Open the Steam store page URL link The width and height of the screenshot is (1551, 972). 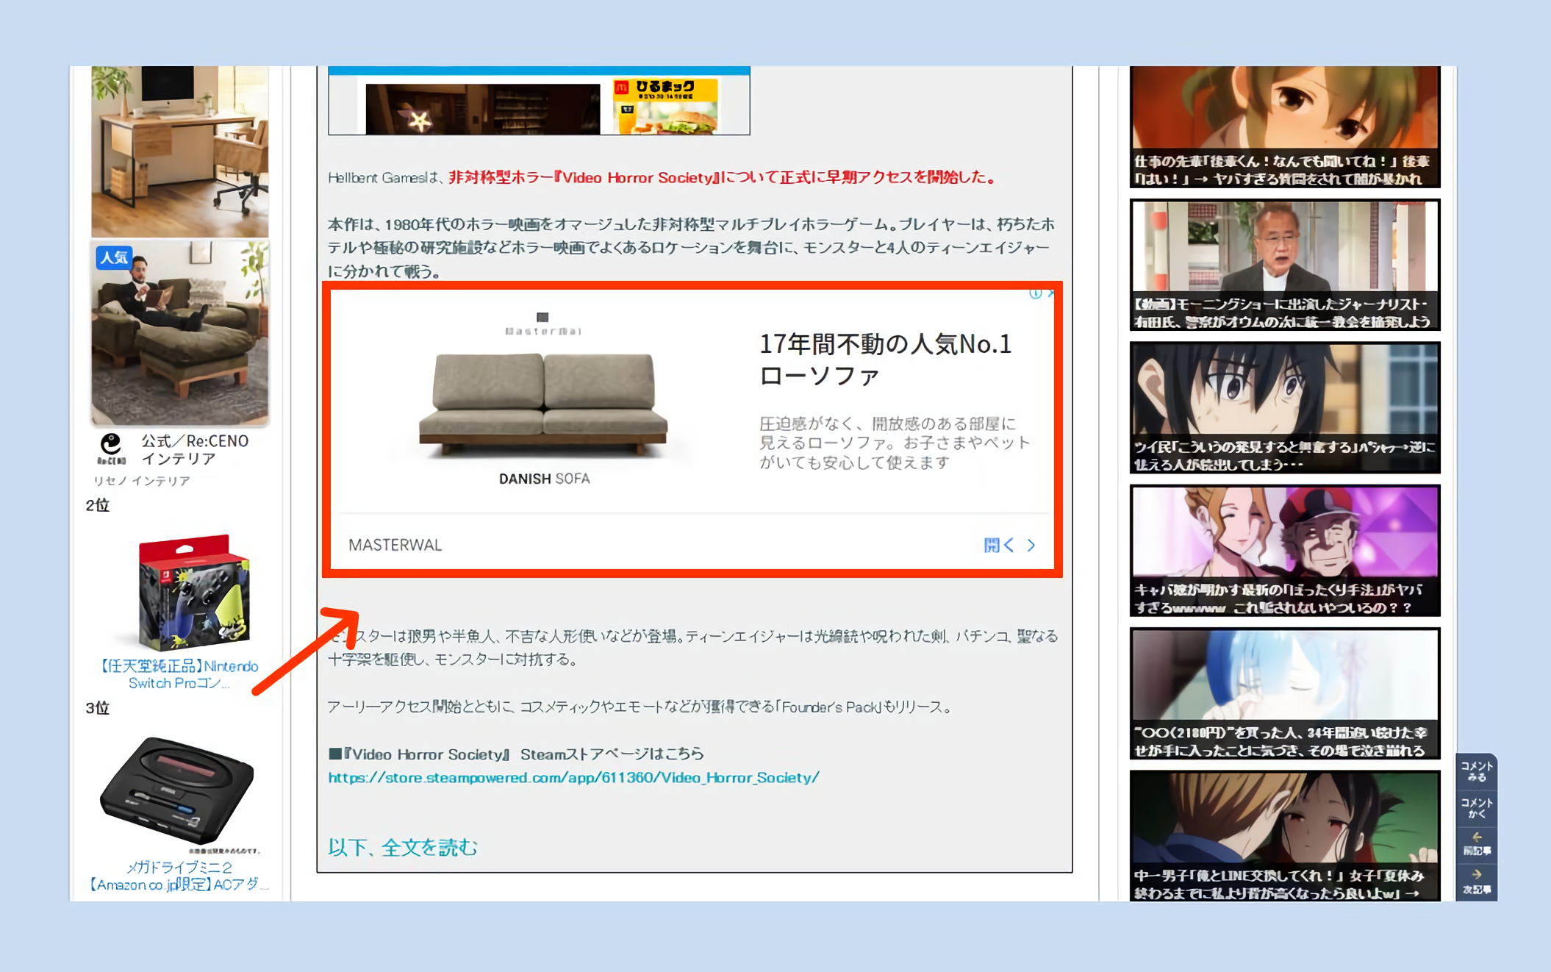pos(573,777)
